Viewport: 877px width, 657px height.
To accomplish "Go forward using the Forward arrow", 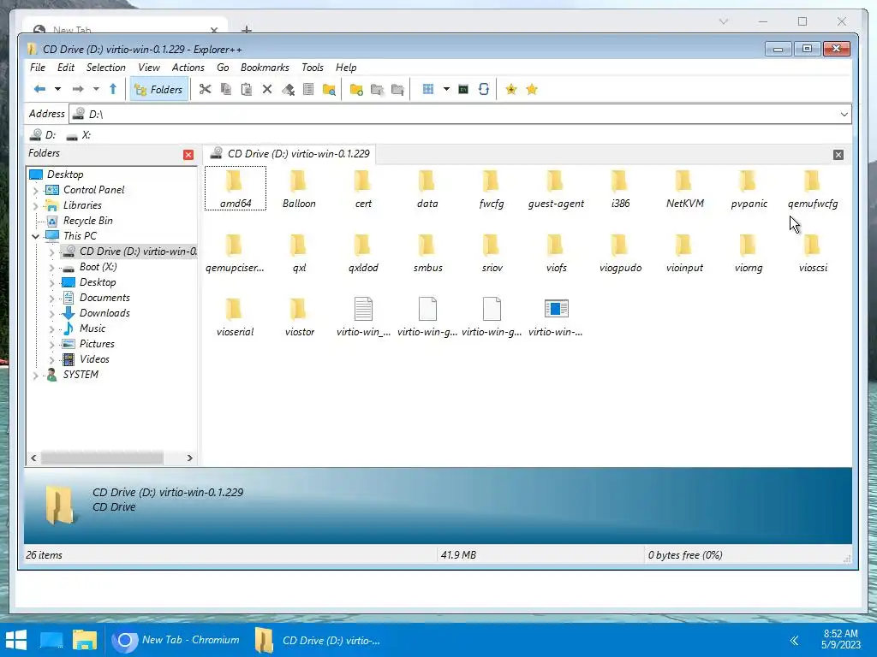I will tap(78, 89).
